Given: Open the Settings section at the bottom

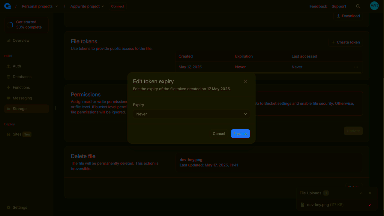Looking at the screenshot, I should 20,207.
